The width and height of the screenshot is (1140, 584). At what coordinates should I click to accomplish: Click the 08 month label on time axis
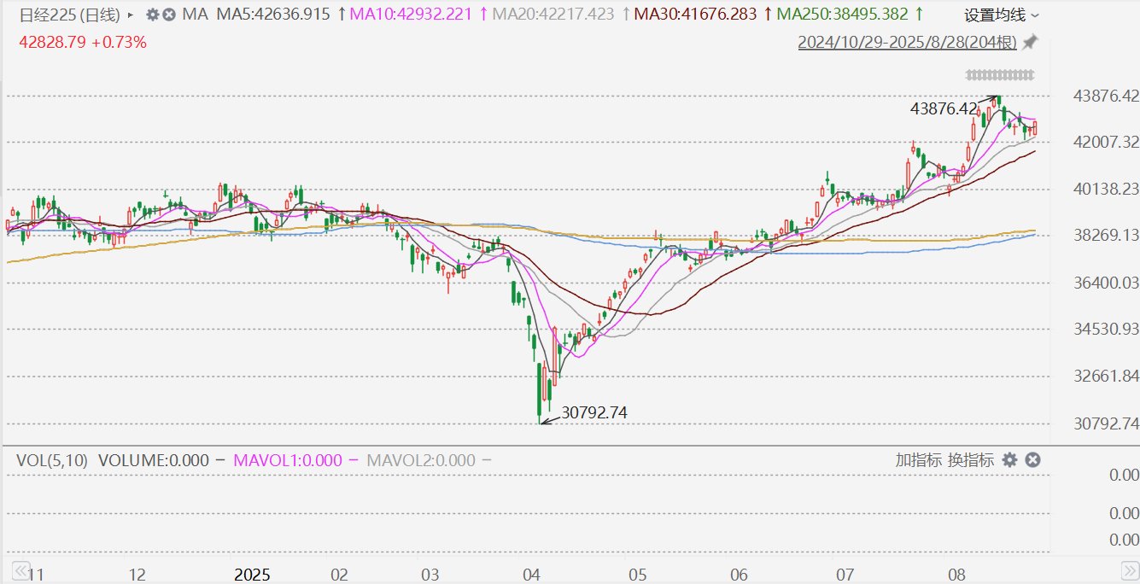click(956, 574)
